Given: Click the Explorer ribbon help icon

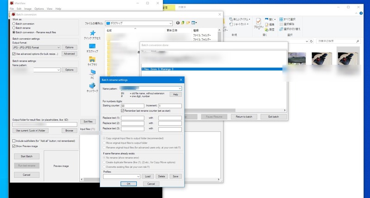Looking at the screenshot, I should 361,13.
